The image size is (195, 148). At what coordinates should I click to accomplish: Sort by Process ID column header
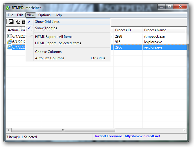128,30
